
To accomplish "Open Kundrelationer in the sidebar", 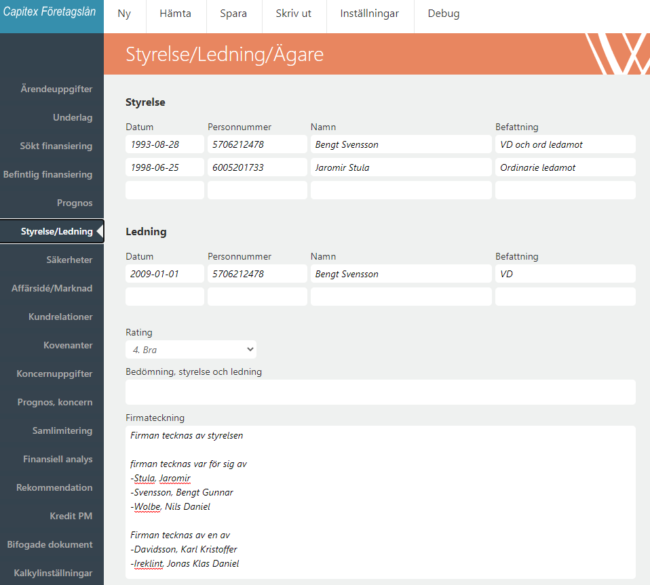I will (60, 317).
